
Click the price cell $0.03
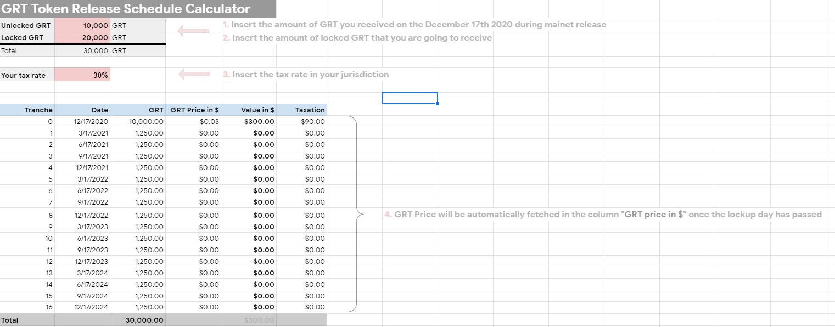click(x=193, y=121)
